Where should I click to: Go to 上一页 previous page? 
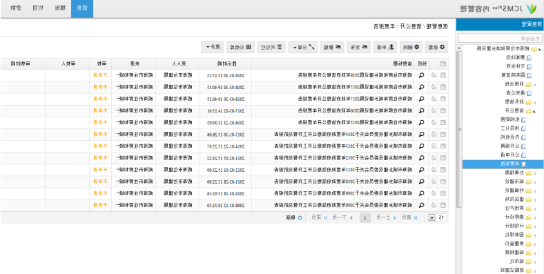pyautogui.click(x=383, y=217)
